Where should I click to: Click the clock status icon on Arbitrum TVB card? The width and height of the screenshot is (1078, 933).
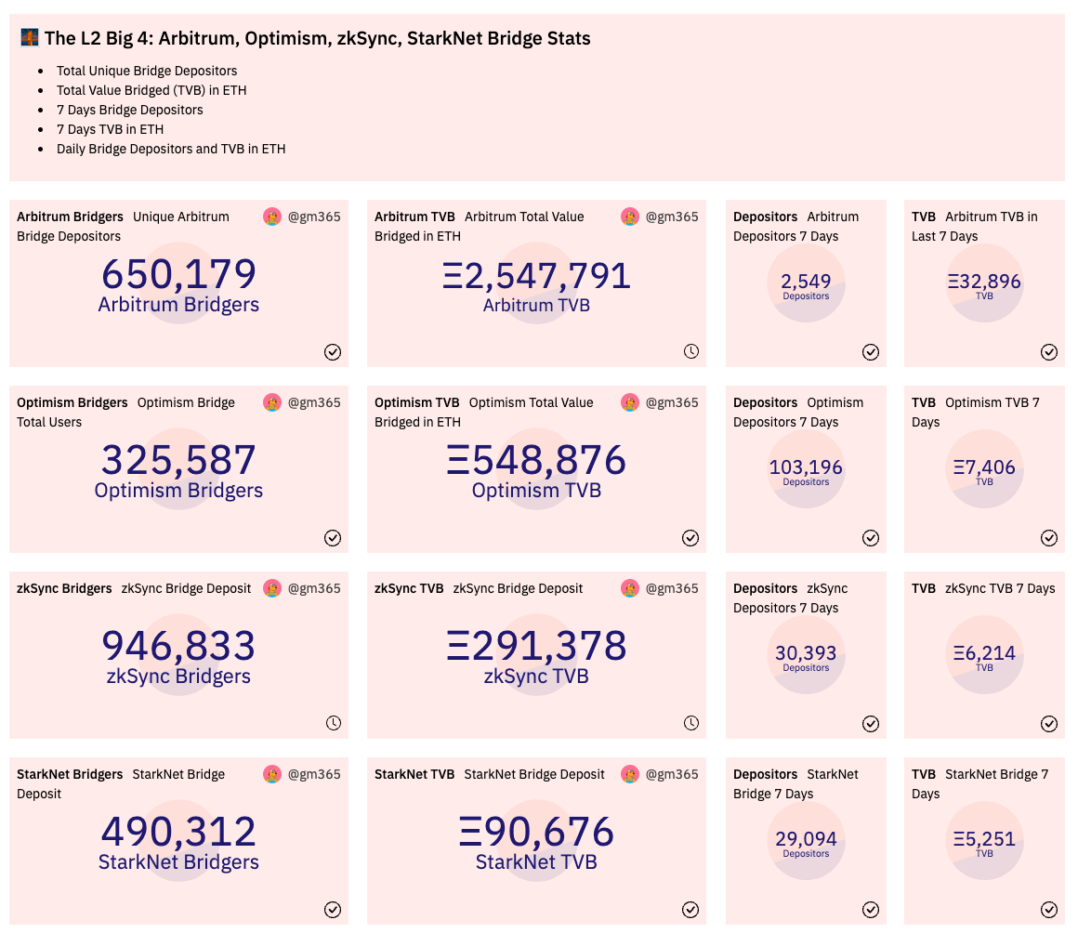point(690,351)
